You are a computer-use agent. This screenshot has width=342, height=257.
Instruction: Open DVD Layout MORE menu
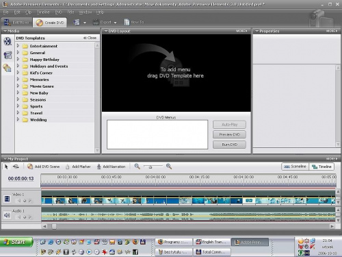tap(241, 31)
